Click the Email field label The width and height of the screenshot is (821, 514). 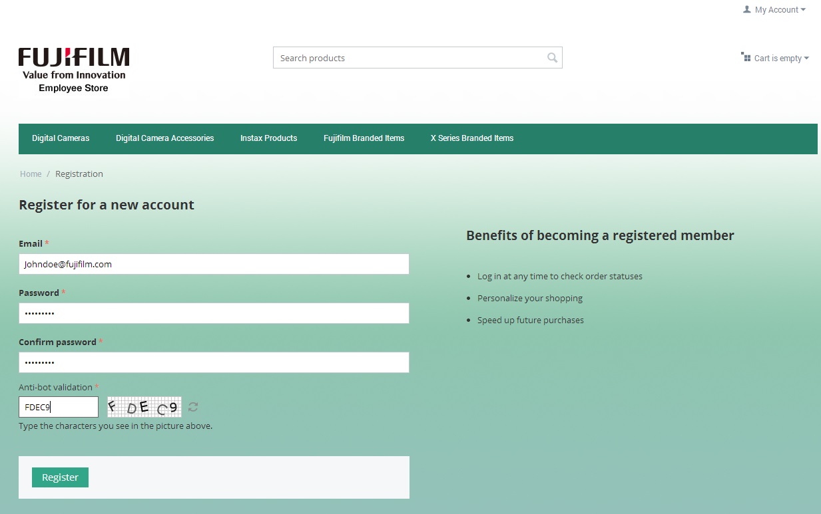[x=31, y=244]
